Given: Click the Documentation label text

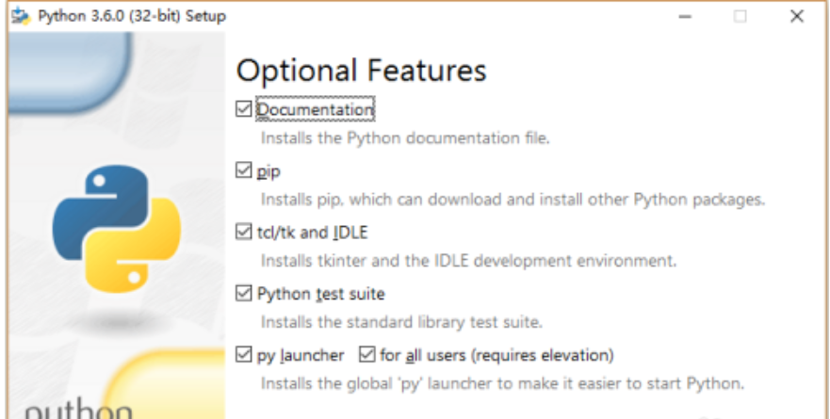Looking at the screenshot, I should [x=316, y=109].
